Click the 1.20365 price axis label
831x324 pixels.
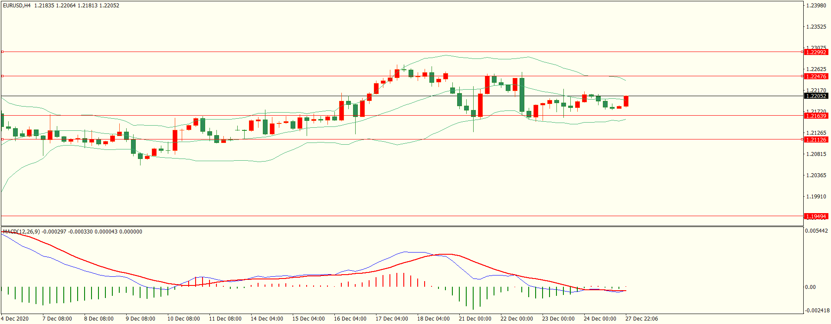click(816, 175)
